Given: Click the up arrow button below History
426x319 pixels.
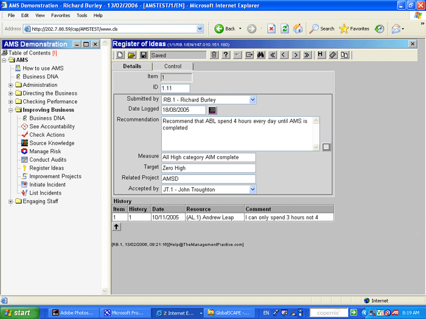Looking at the screenshot, I should tap(117, 227).
